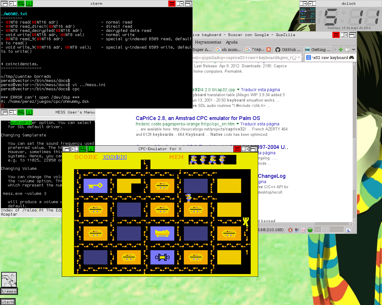Open the 'ChangeLog' search result link

click(x=272, y=176)
